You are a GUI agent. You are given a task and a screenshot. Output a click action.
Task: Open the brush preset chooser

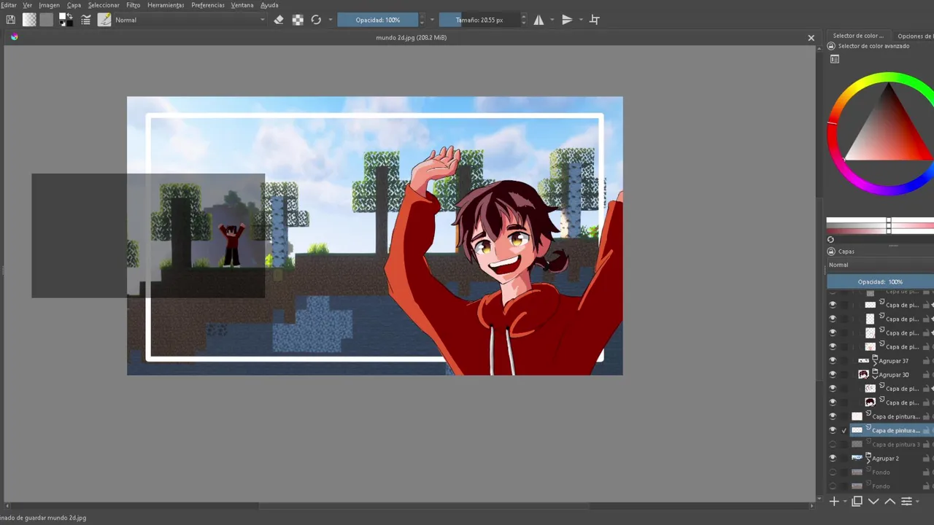(x=104, y=20)
